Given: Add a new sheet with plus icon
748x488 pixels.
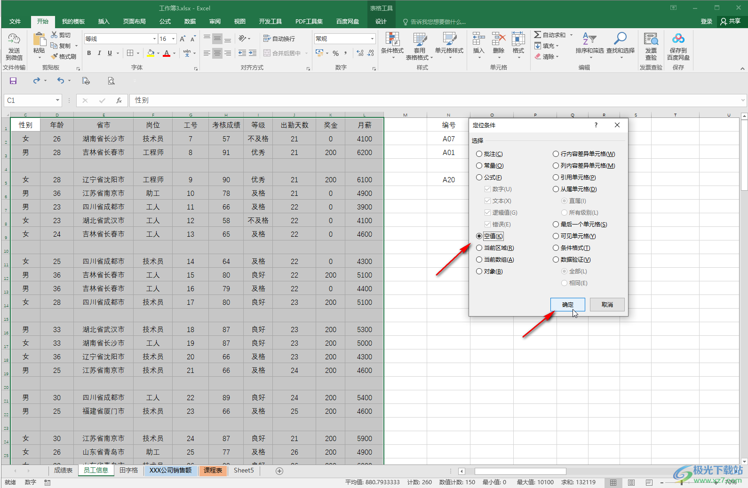Looking at the screenshot, I should point(279,471).
